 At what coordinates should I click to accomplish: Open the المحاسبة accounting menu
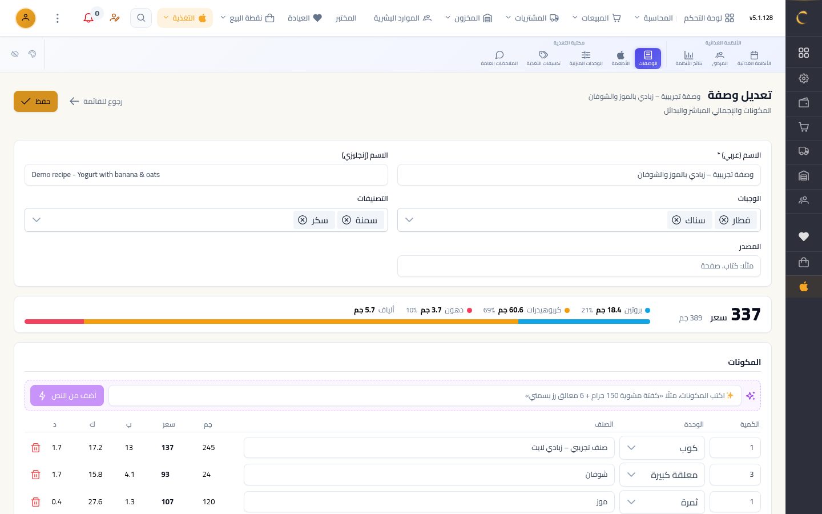tap(653, 18)
